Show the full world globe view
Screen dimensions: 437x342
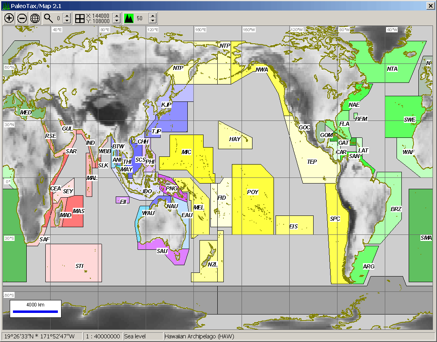click(x=35, y=18)
